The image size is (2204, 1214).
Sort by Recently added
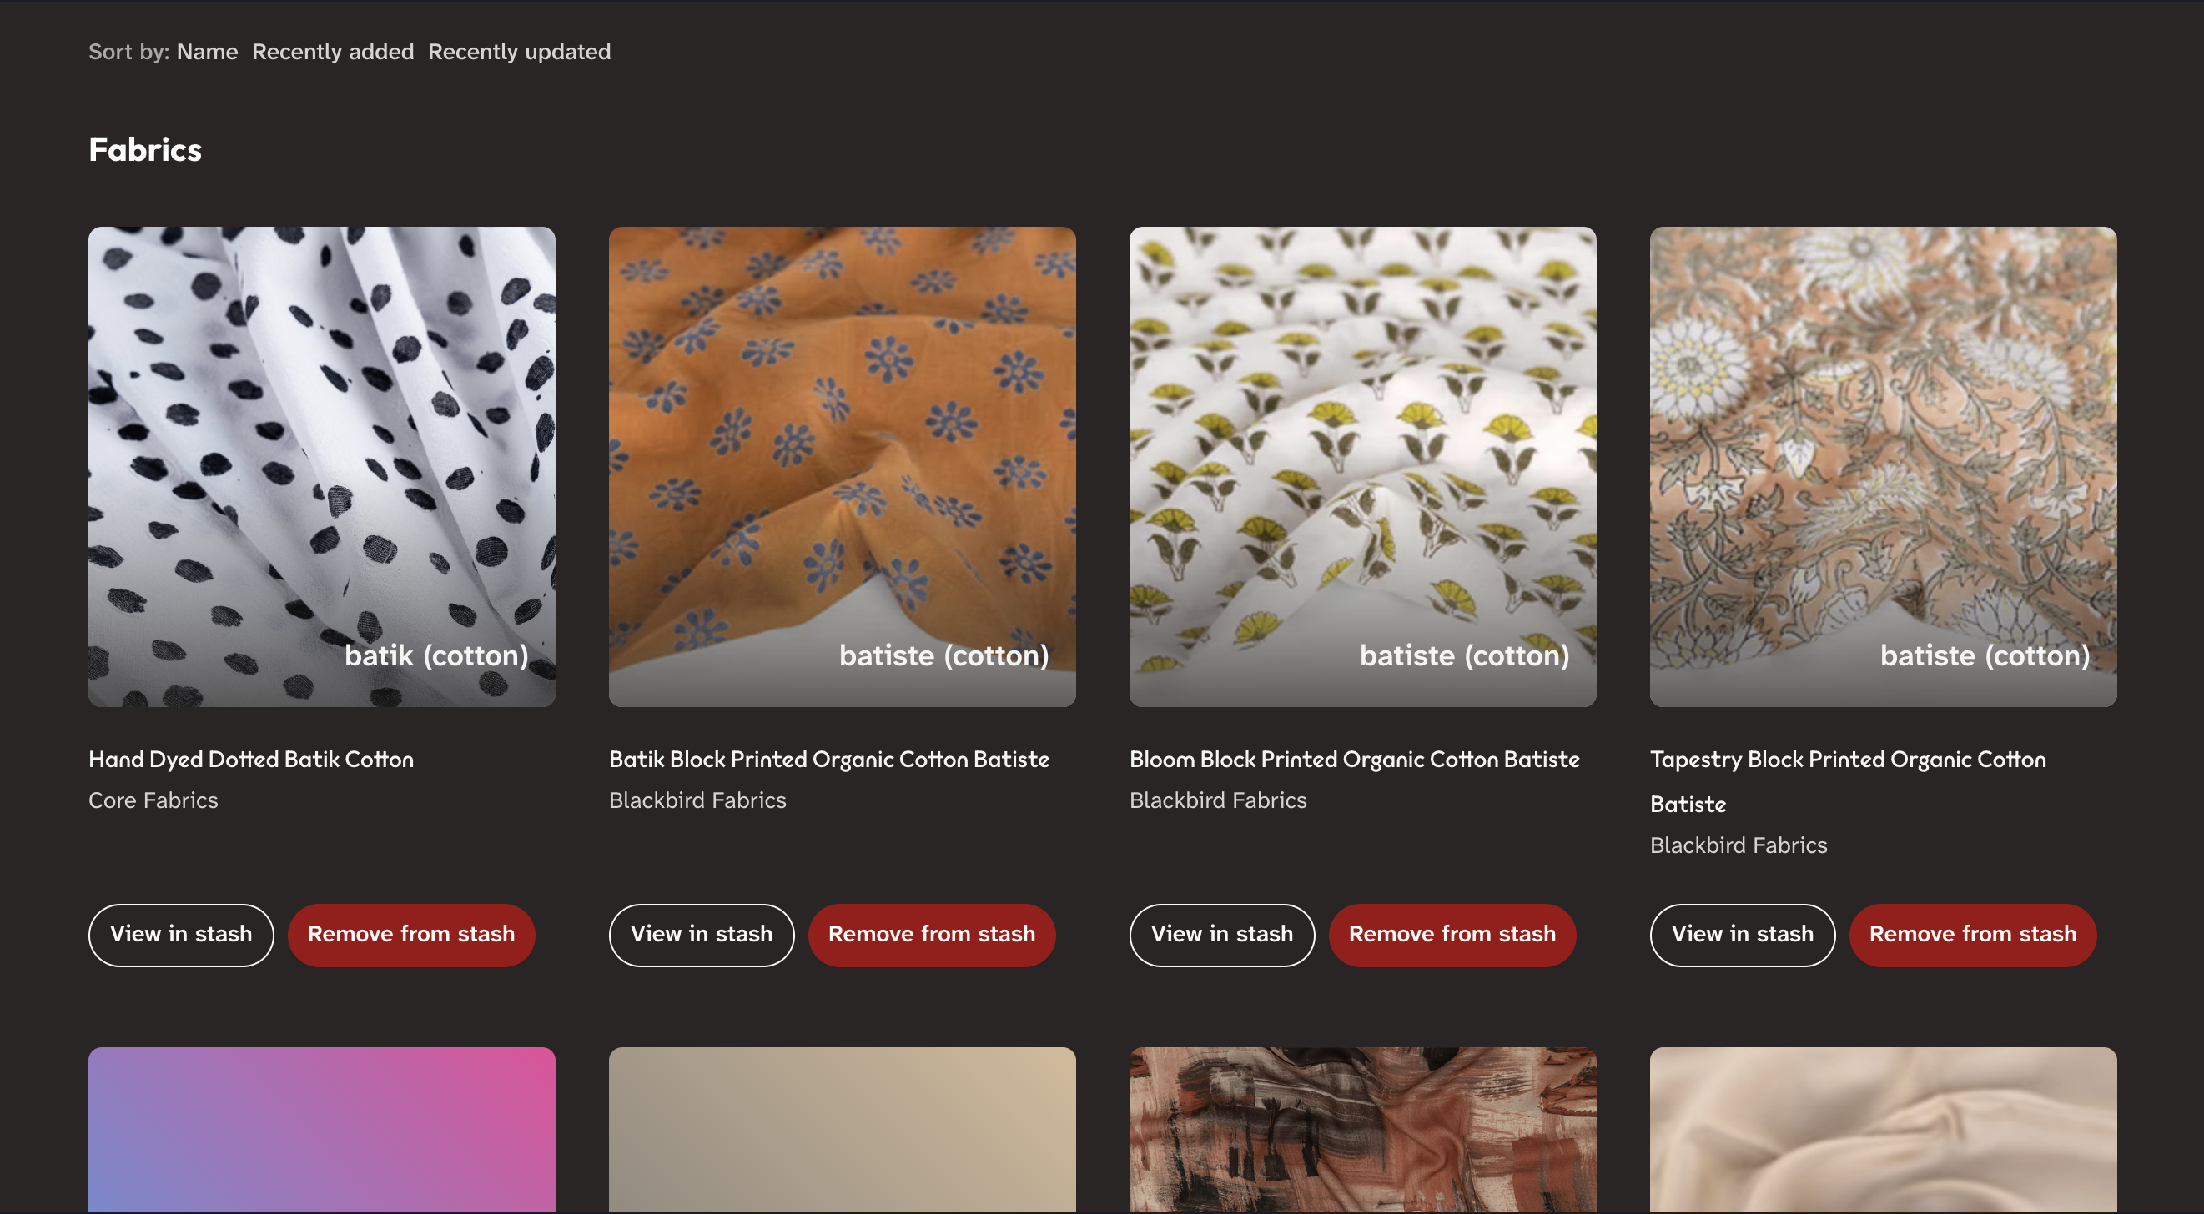click(332, 52)
